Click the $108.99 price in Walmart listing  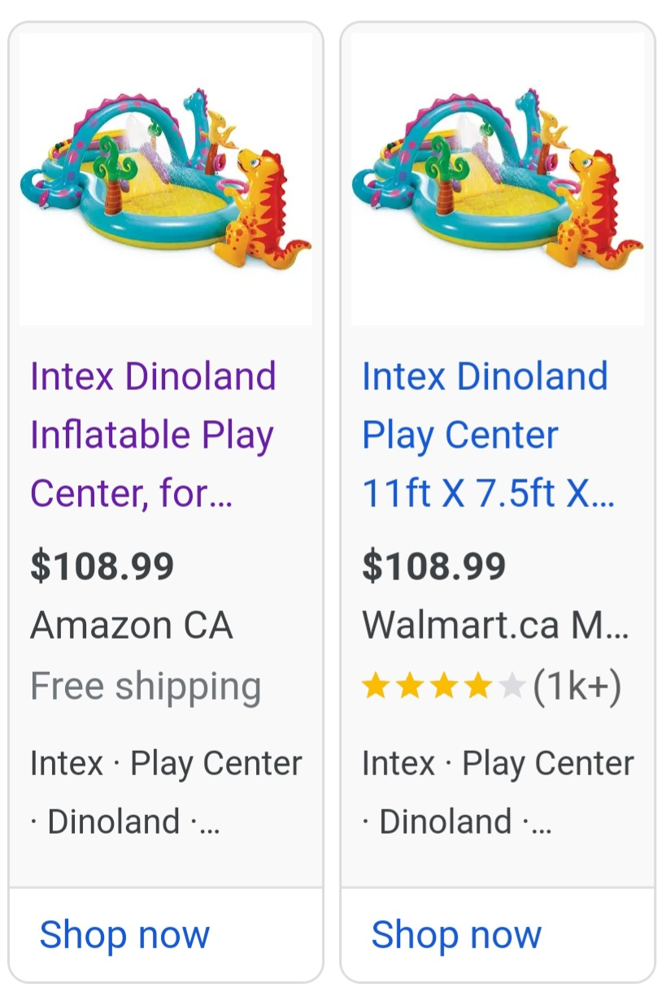click(x=434, y=566)
